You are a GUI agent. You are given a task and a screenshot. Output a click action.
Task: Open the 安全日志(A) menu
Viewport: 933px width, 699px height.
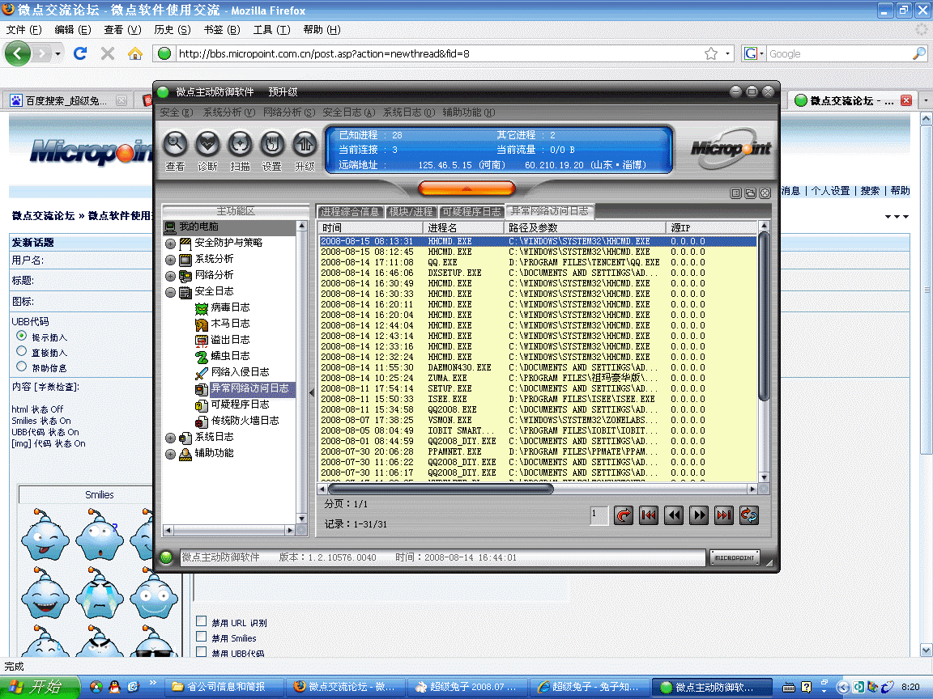point(349,112)
